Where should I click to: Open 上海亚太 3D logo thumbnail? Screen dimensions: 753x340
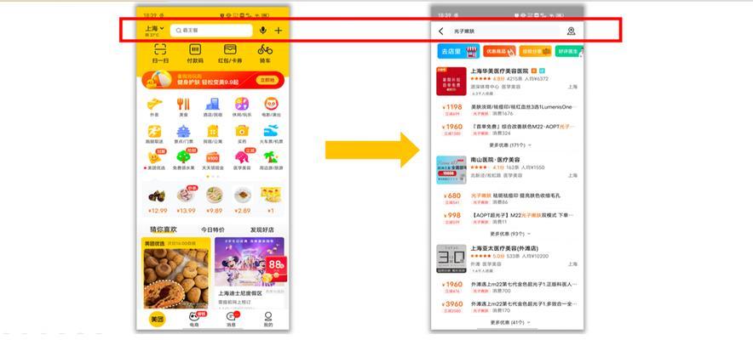tap(451, 259)
